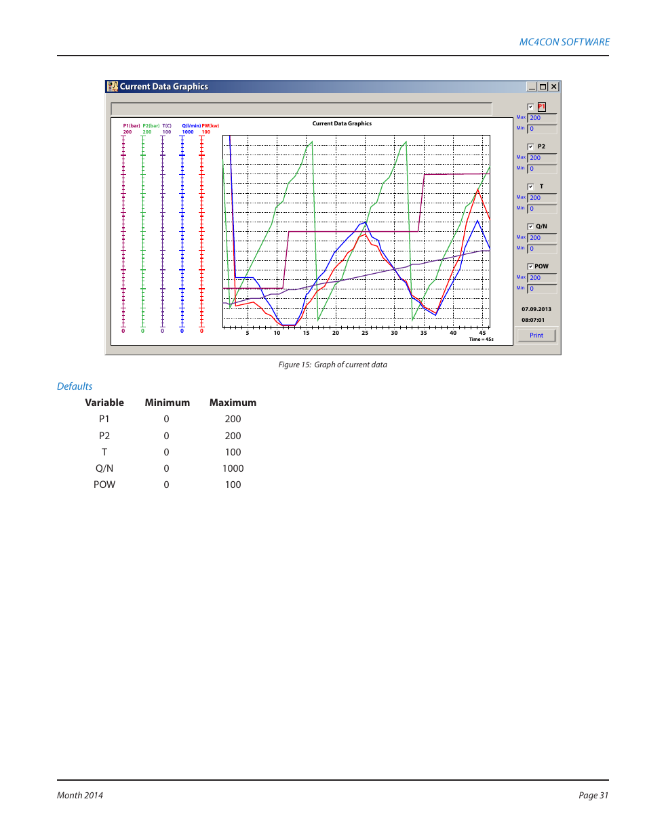
Task: Click the Q/N maximum value 1000
Action: coord(233,468)
